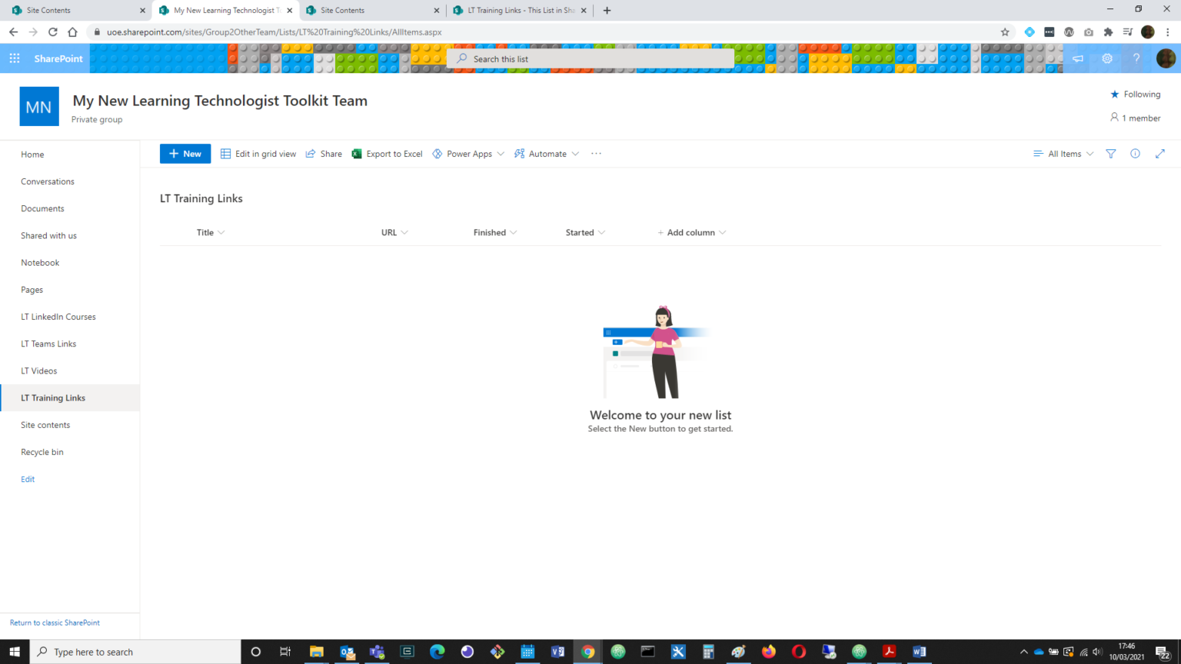This screenshot has height=664, width=1181.
Task: Click Return to classic SharePoint link
Action: pyautogui.click(x=55, y=622)
